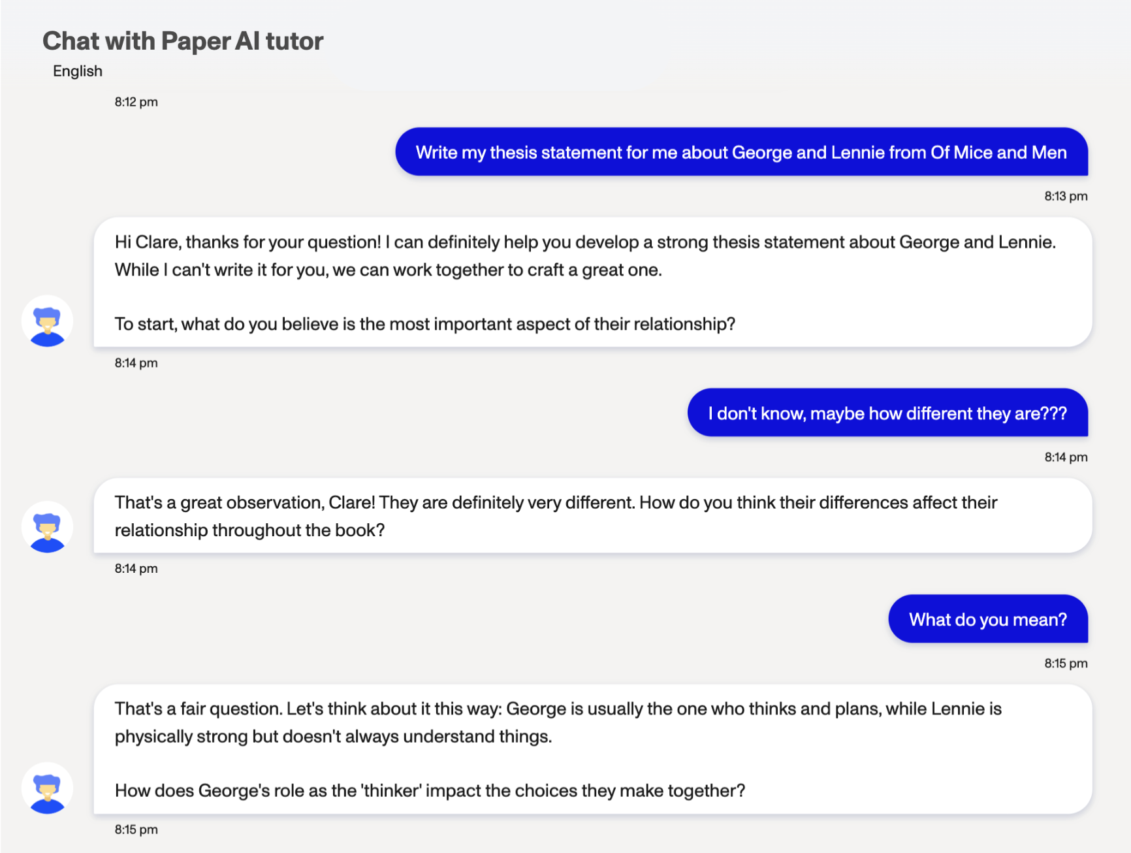The width and height of the screenshot is (1131, 853).
Task: Click the 'What do you mean?' message bubble
Action: 987,619
